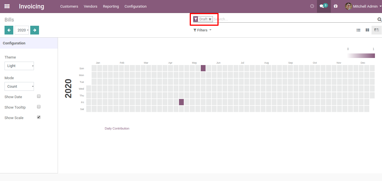Go to previous year with left arrow
Screen dimensions: 382x181
9,30
